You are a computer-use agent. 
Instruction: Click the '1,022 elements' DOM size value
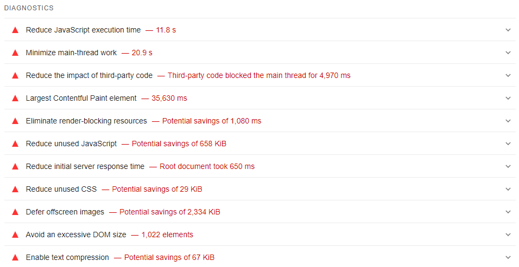coord(167,235)
